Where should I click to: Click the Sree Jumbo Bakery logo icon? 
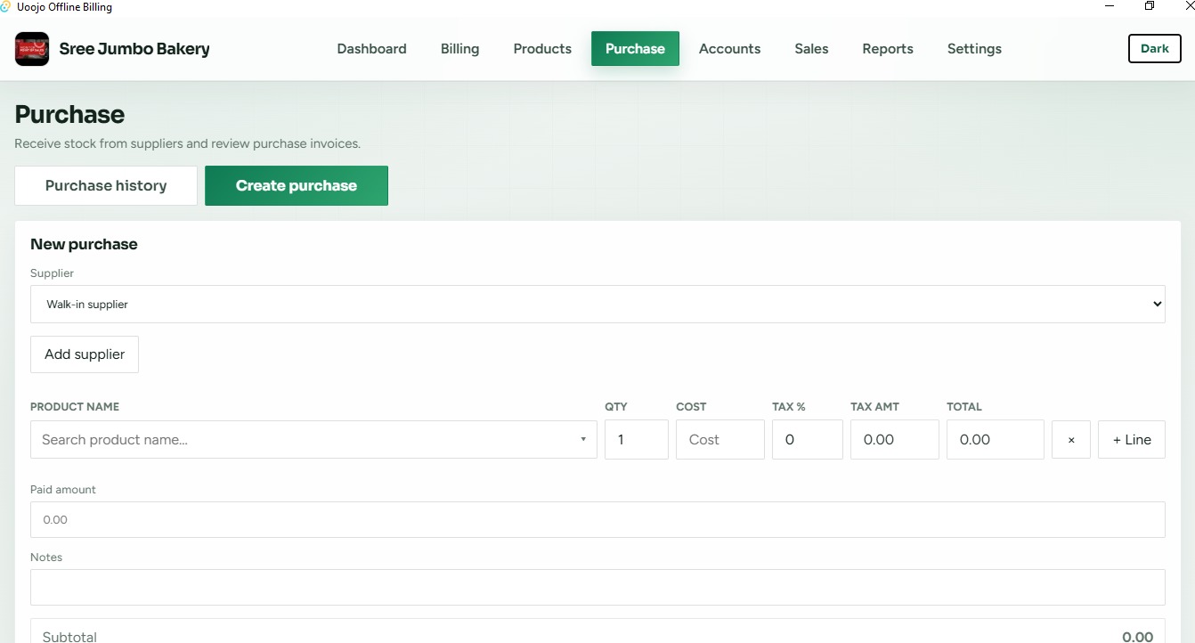pos(32,49)
